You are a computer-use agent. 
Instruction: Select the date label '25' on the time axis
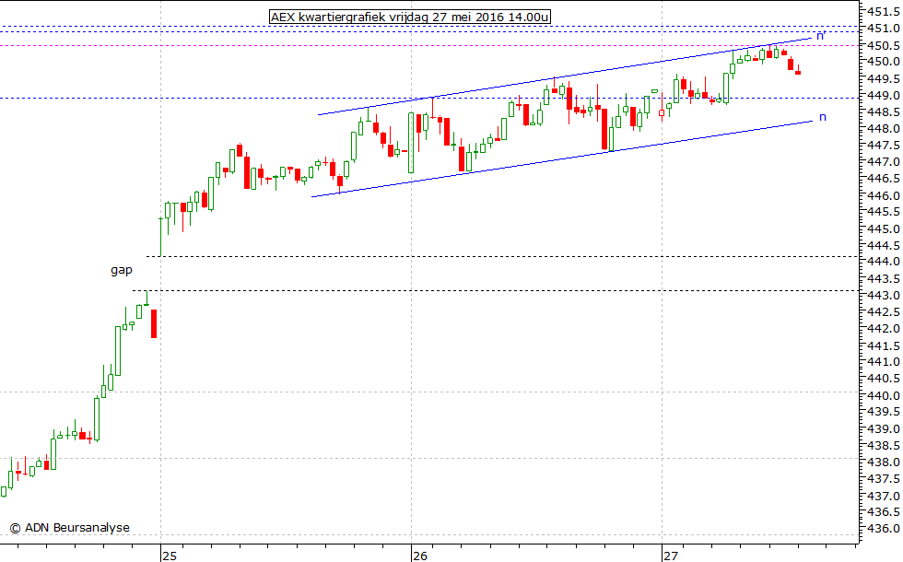(x=170, y=556)
